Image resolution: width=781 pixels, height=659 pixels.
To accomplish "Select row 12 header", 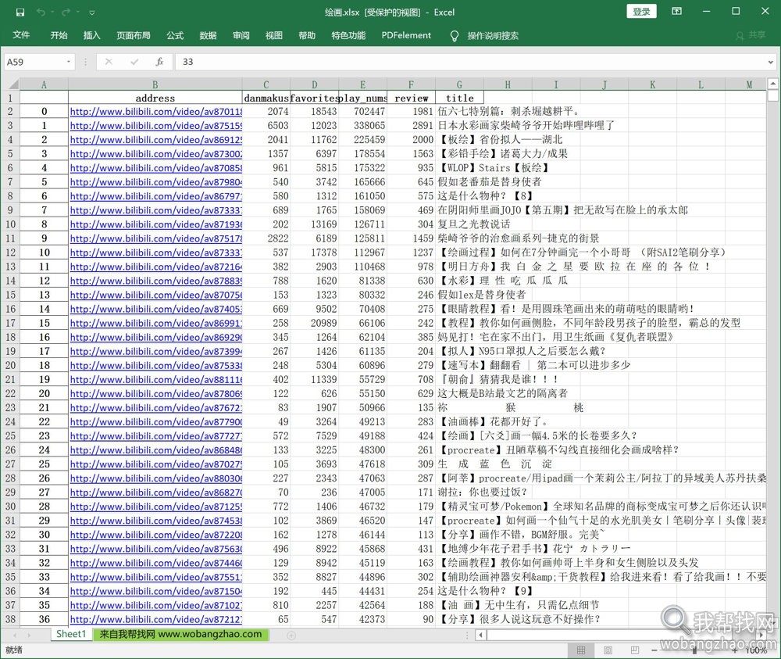I will click(x=10, y=252).
